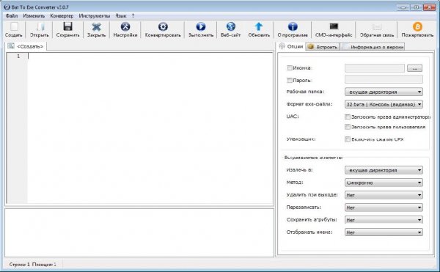Click line number 1 in gutter

(x=18, y=56)
